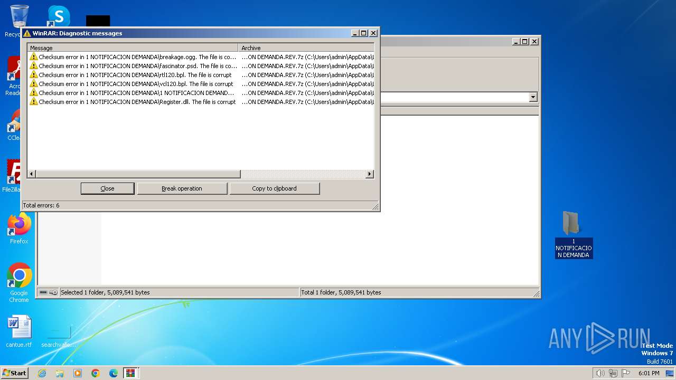Open Google Chrome desktop shortcut
Viewport: 676px width, 380px height.
19,283
